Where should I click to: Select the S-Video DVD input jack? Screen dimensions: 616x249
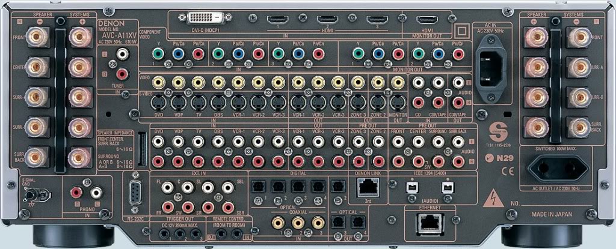pos(159,101)
